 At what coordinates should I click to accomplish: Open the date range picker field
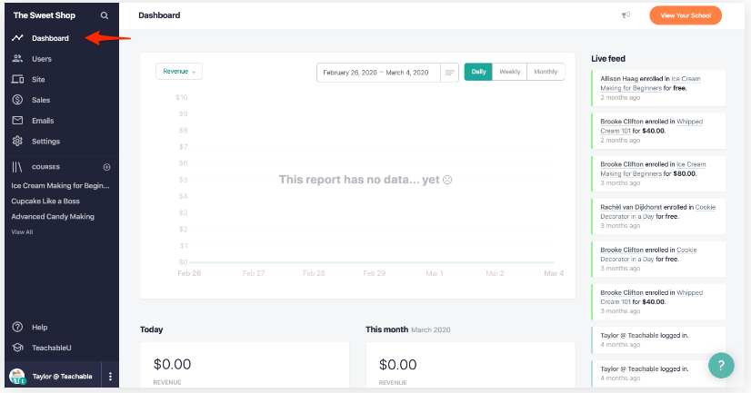[376, 73]
